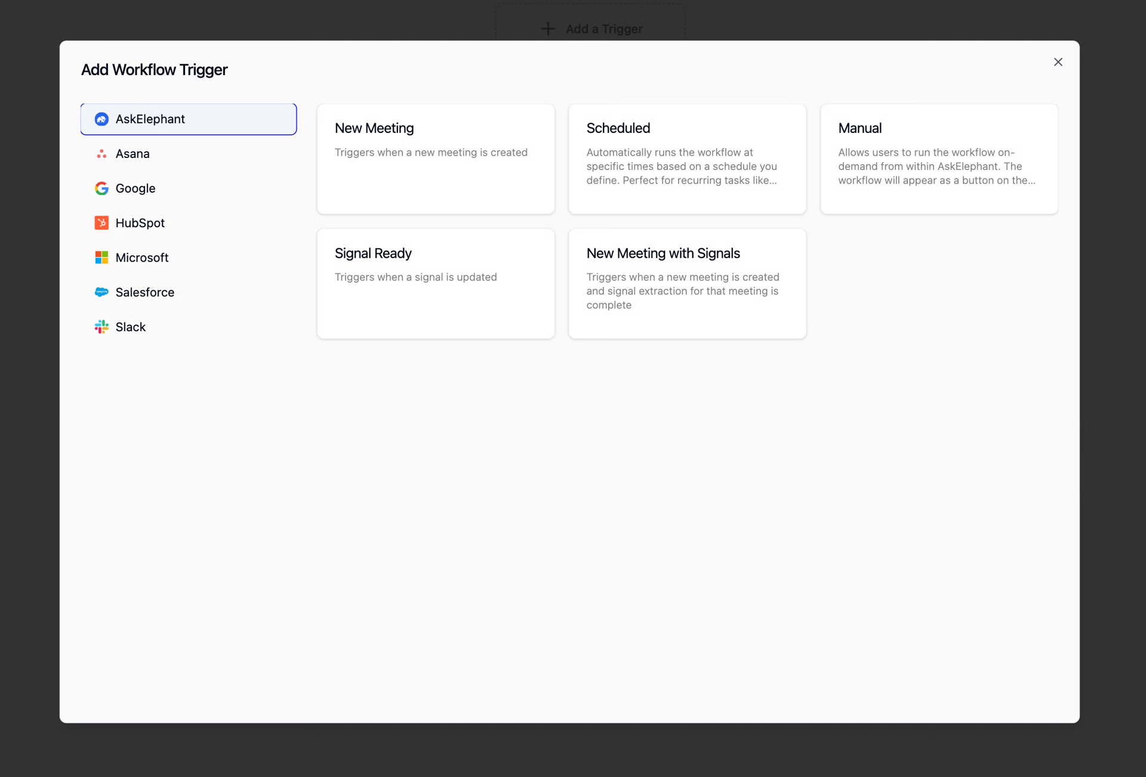This screenshot has height=777, width=1146.
Task: Click text 'Triggers when a signal is updated'
Action: 415,277
